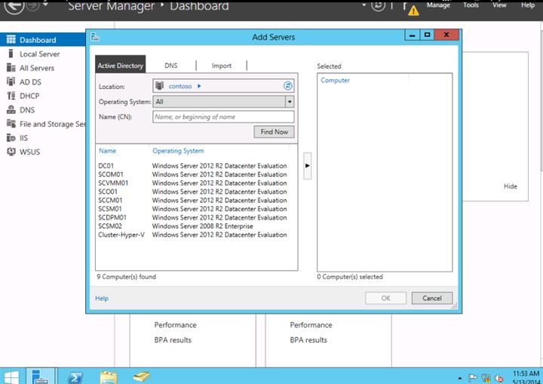Click the taskbar clock showing 11:53 AM

click(x=526, y=373)
